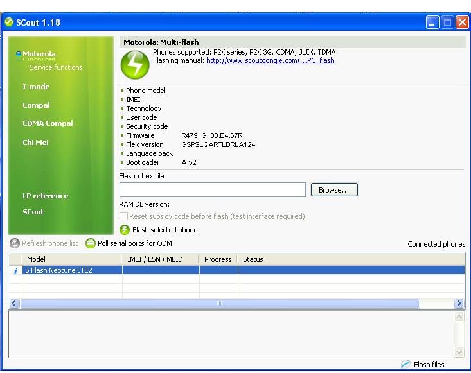Open the scoutdongle.com flashing manual link
Screen dimensions: 471x373
(x=271, y=60)
